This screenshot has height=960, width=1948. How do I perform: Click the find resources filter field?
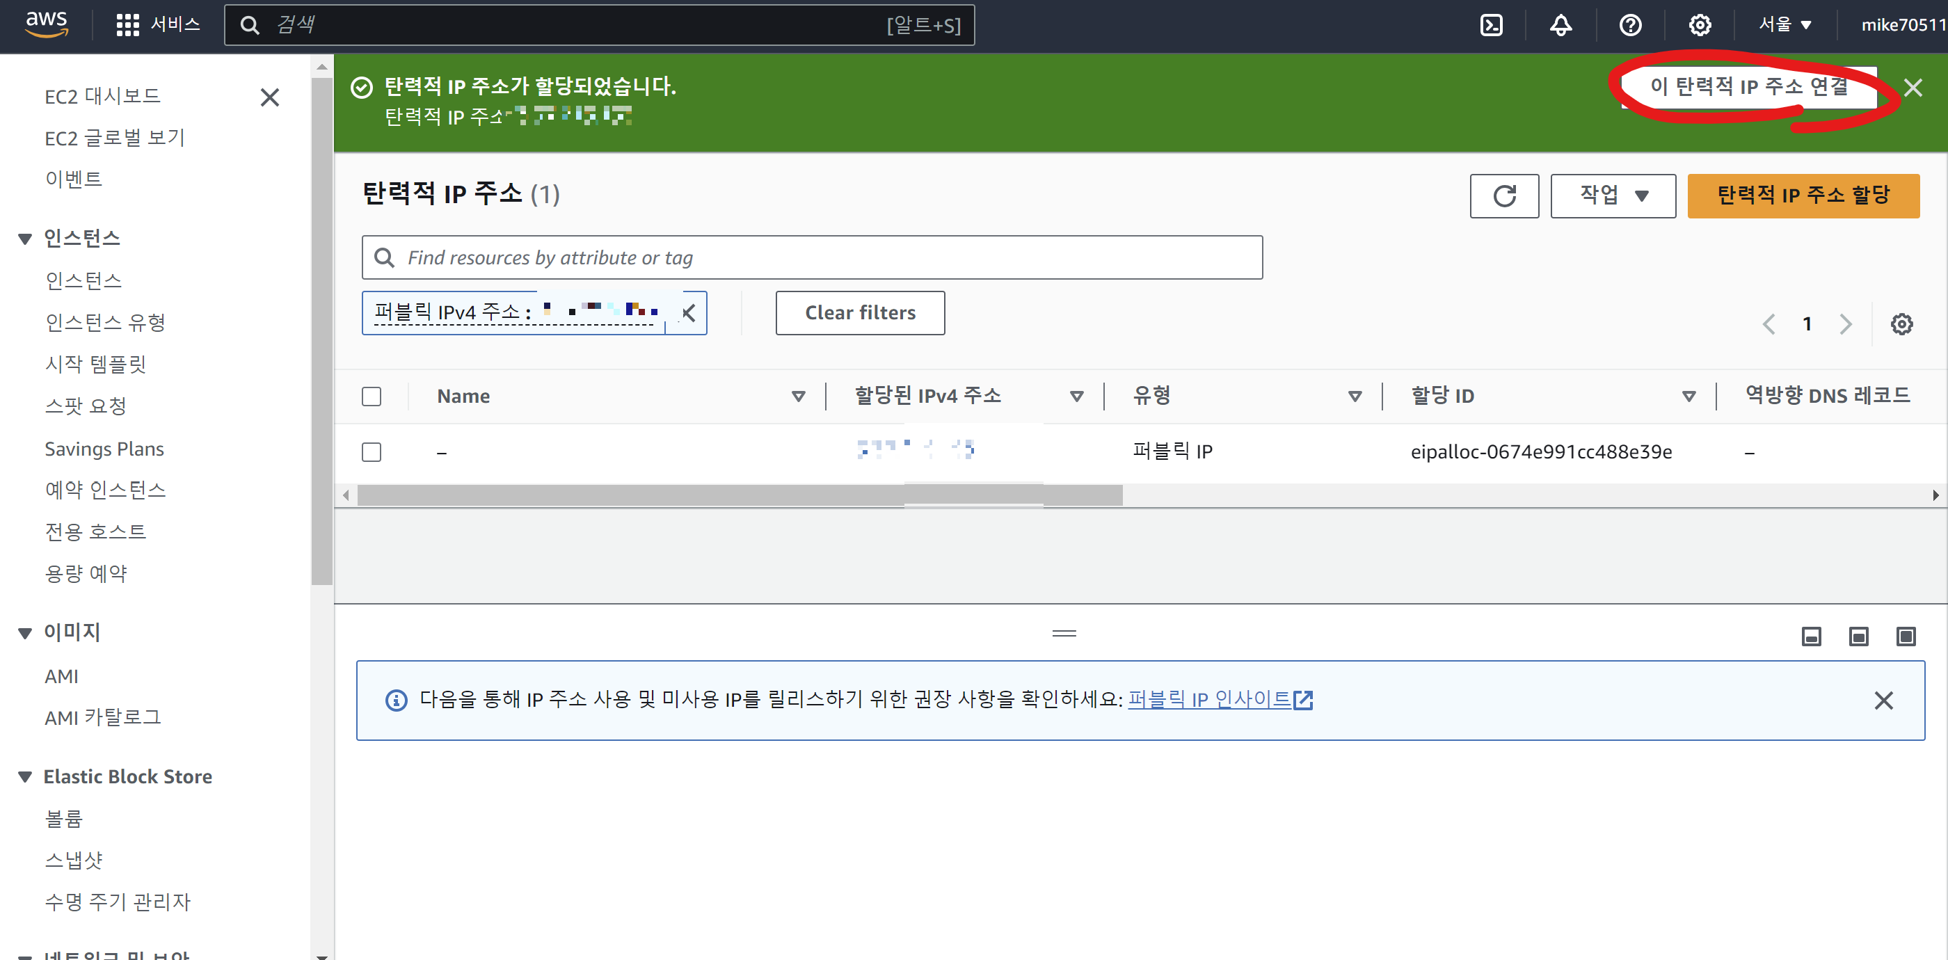811,258
